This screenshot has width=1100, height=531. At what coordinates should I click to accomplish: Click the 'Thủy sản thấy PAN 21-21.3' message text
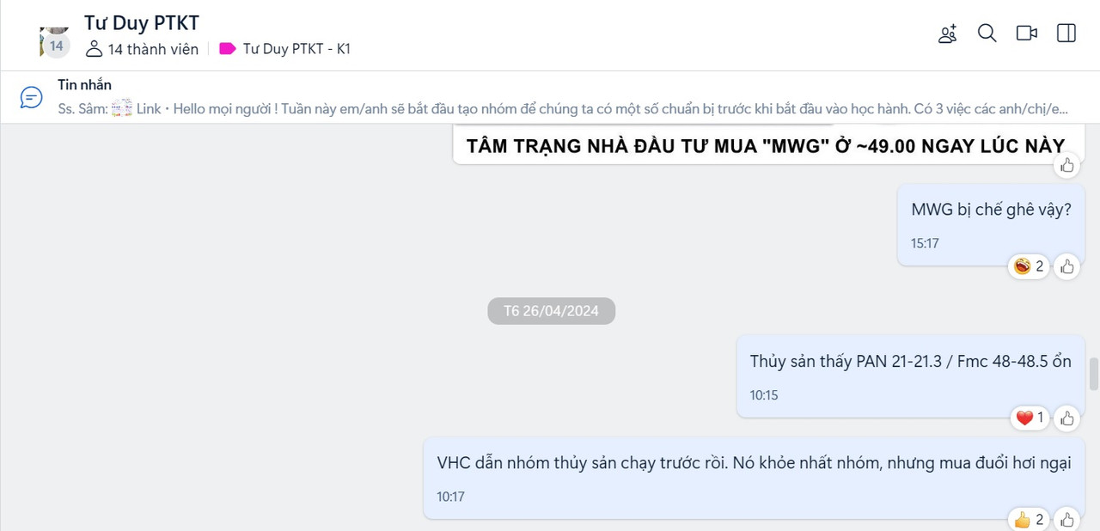[x=911, y=361]
